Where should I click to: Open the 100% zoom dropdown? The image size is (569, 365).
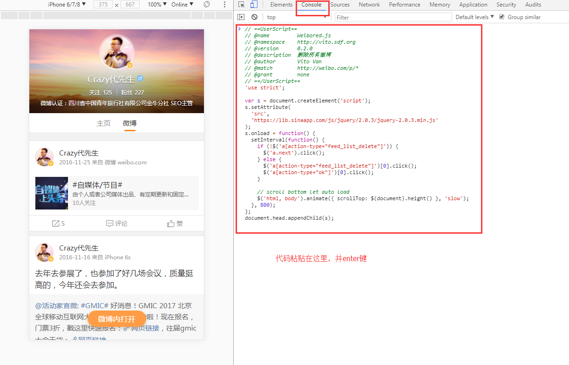click(157, 4)
